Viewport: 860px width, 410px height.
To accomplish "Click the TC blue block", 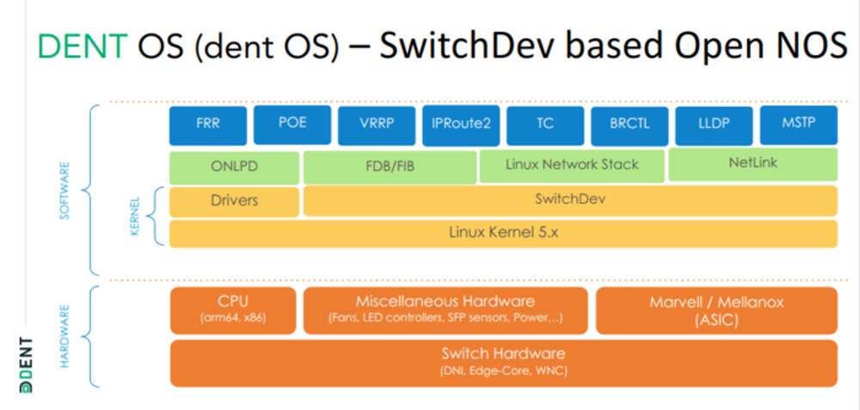I will 544,124.
